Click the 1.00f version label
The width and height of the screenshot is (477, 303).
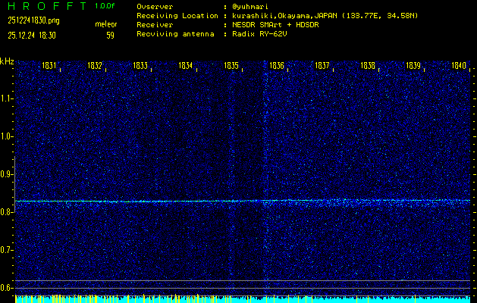[x=105, y=6]
